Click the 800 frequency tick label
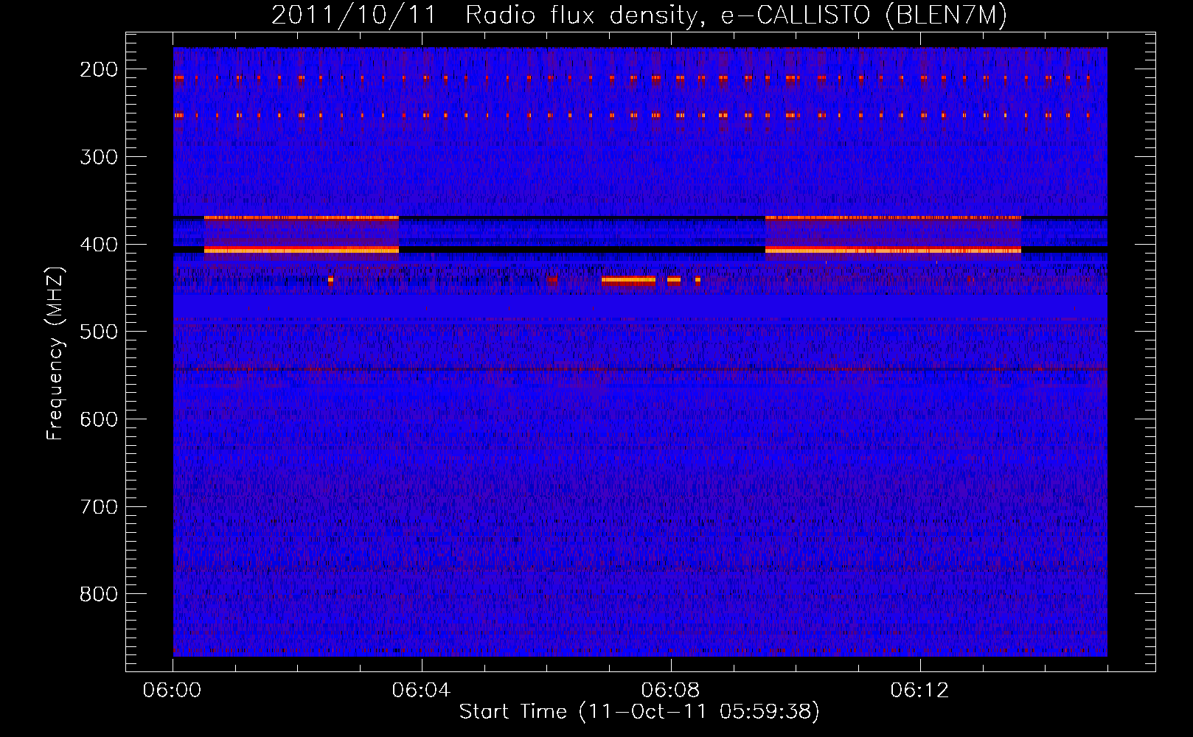Viewport: 1193px width, 737px height. (x=99, y=594)
